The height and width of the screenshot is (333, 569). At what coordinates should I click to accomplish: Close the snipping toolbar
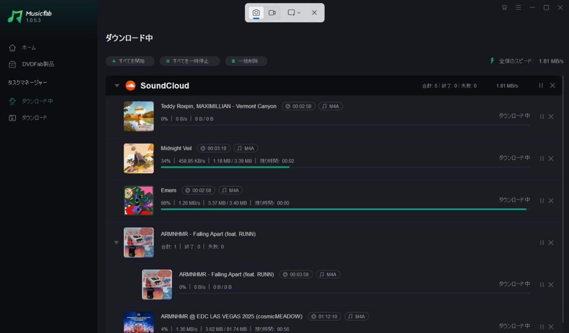(x=314, y=13)
